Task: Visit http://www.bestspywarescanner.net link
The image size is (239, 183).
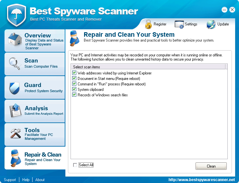Action: pos(202,180)
